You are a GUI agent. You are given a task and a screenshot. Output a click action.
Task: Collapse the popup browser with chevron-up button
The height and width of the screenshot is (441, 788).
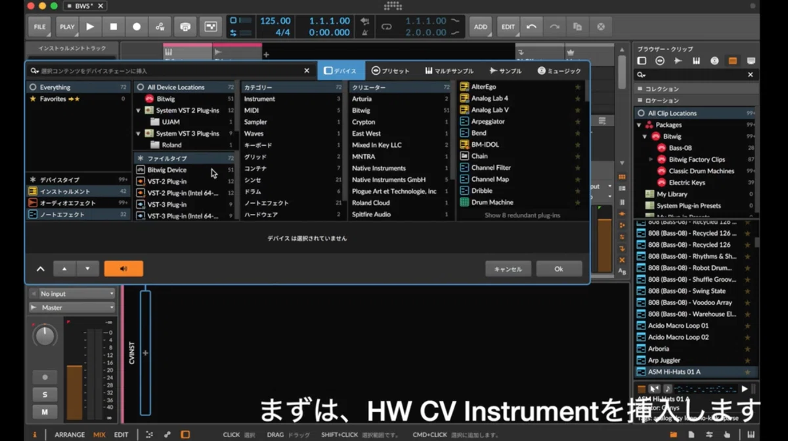(40, 269)
